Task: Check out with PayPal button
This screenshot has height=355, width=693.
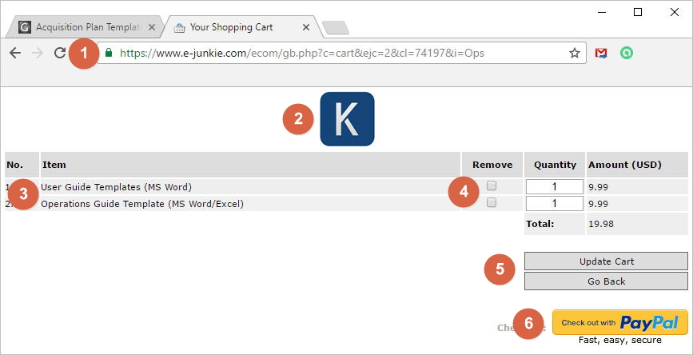Action: coord(620,322)
